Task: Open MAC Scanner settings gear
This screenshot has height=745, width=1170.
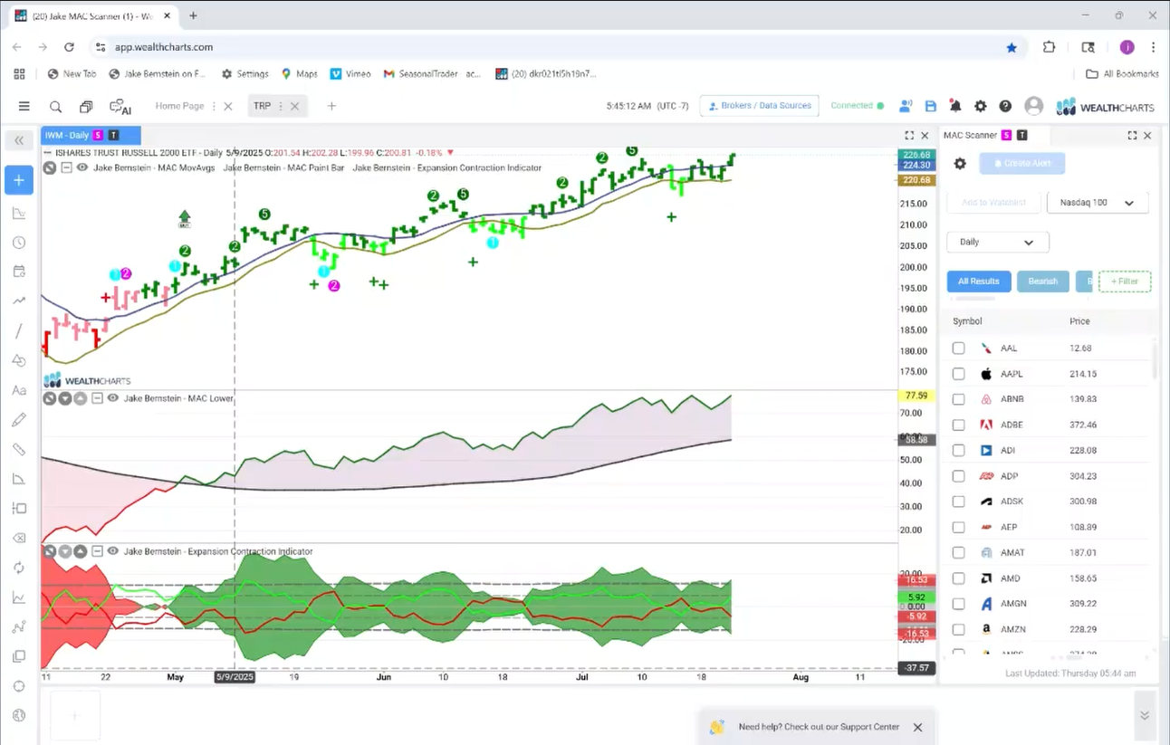Action: [x=960, y=164]
